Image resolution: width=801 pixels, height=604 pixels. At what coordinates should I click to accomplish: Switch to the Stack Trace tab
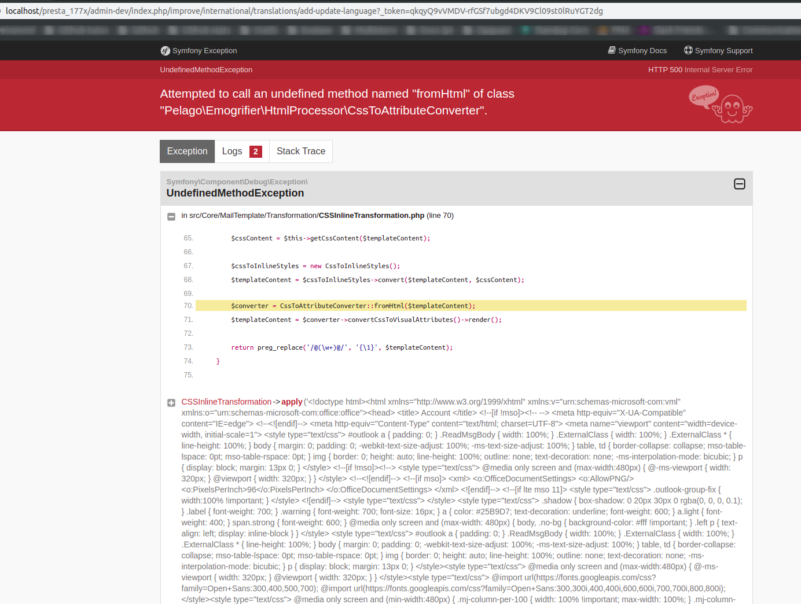301,151
